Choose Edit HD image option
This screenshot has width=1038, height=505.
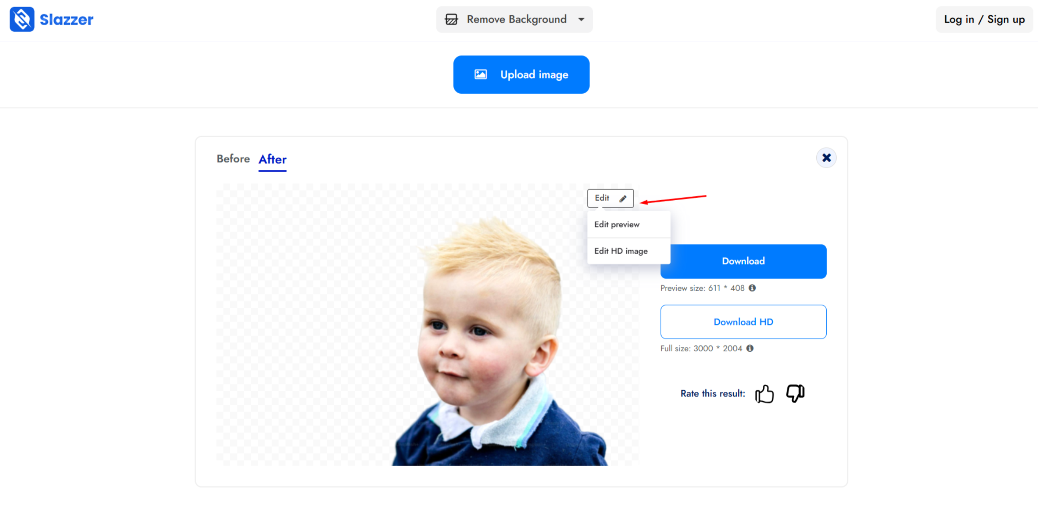pyautogui.click(x=621, y=251)
